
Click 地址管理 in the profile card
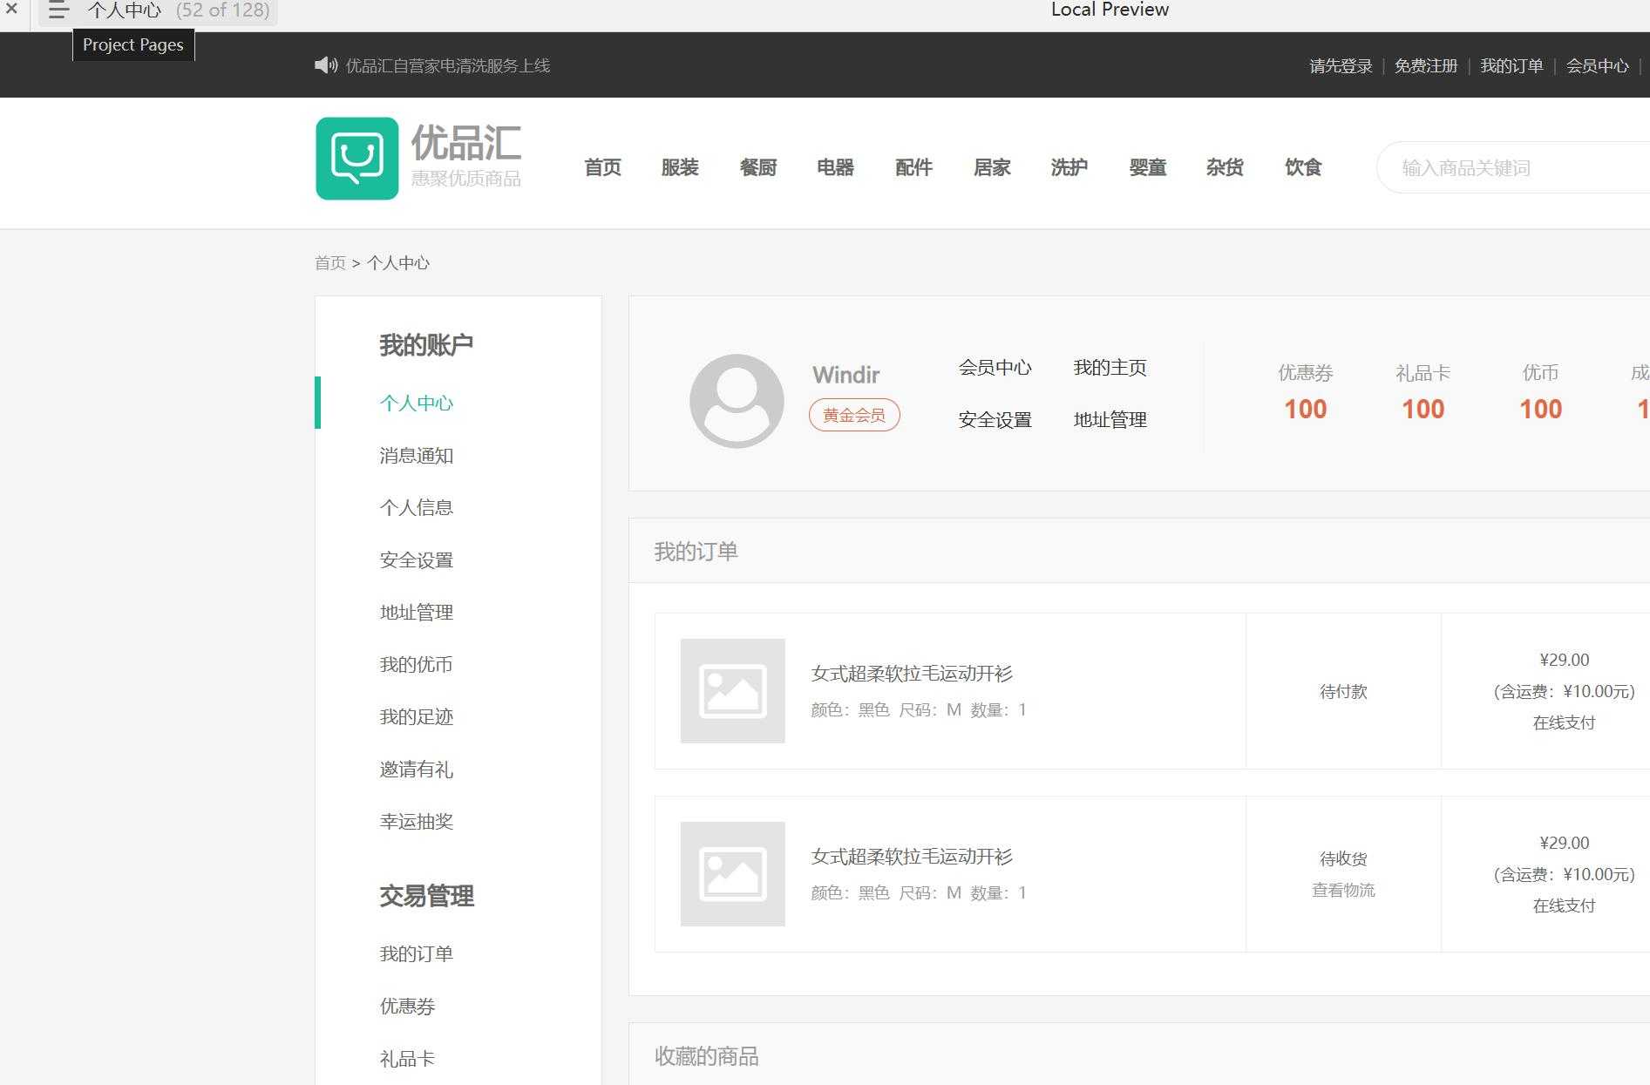1110,420
